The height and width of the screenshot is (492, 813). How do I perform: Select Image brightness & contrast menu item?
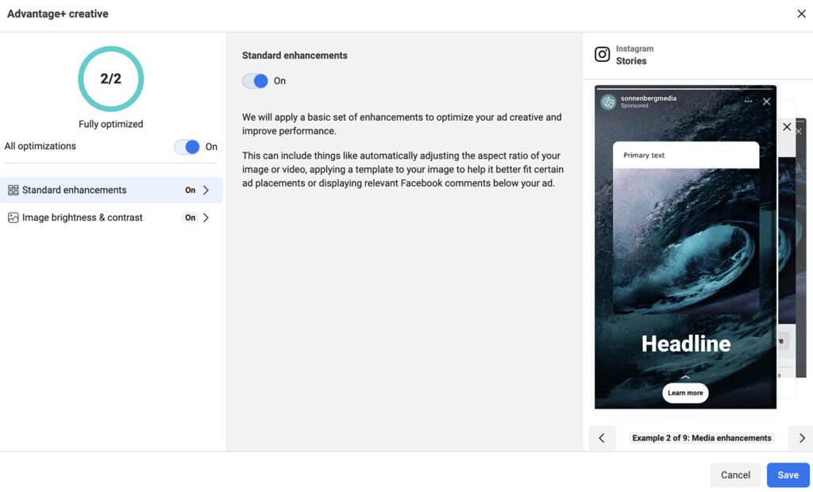pos(83,217)
